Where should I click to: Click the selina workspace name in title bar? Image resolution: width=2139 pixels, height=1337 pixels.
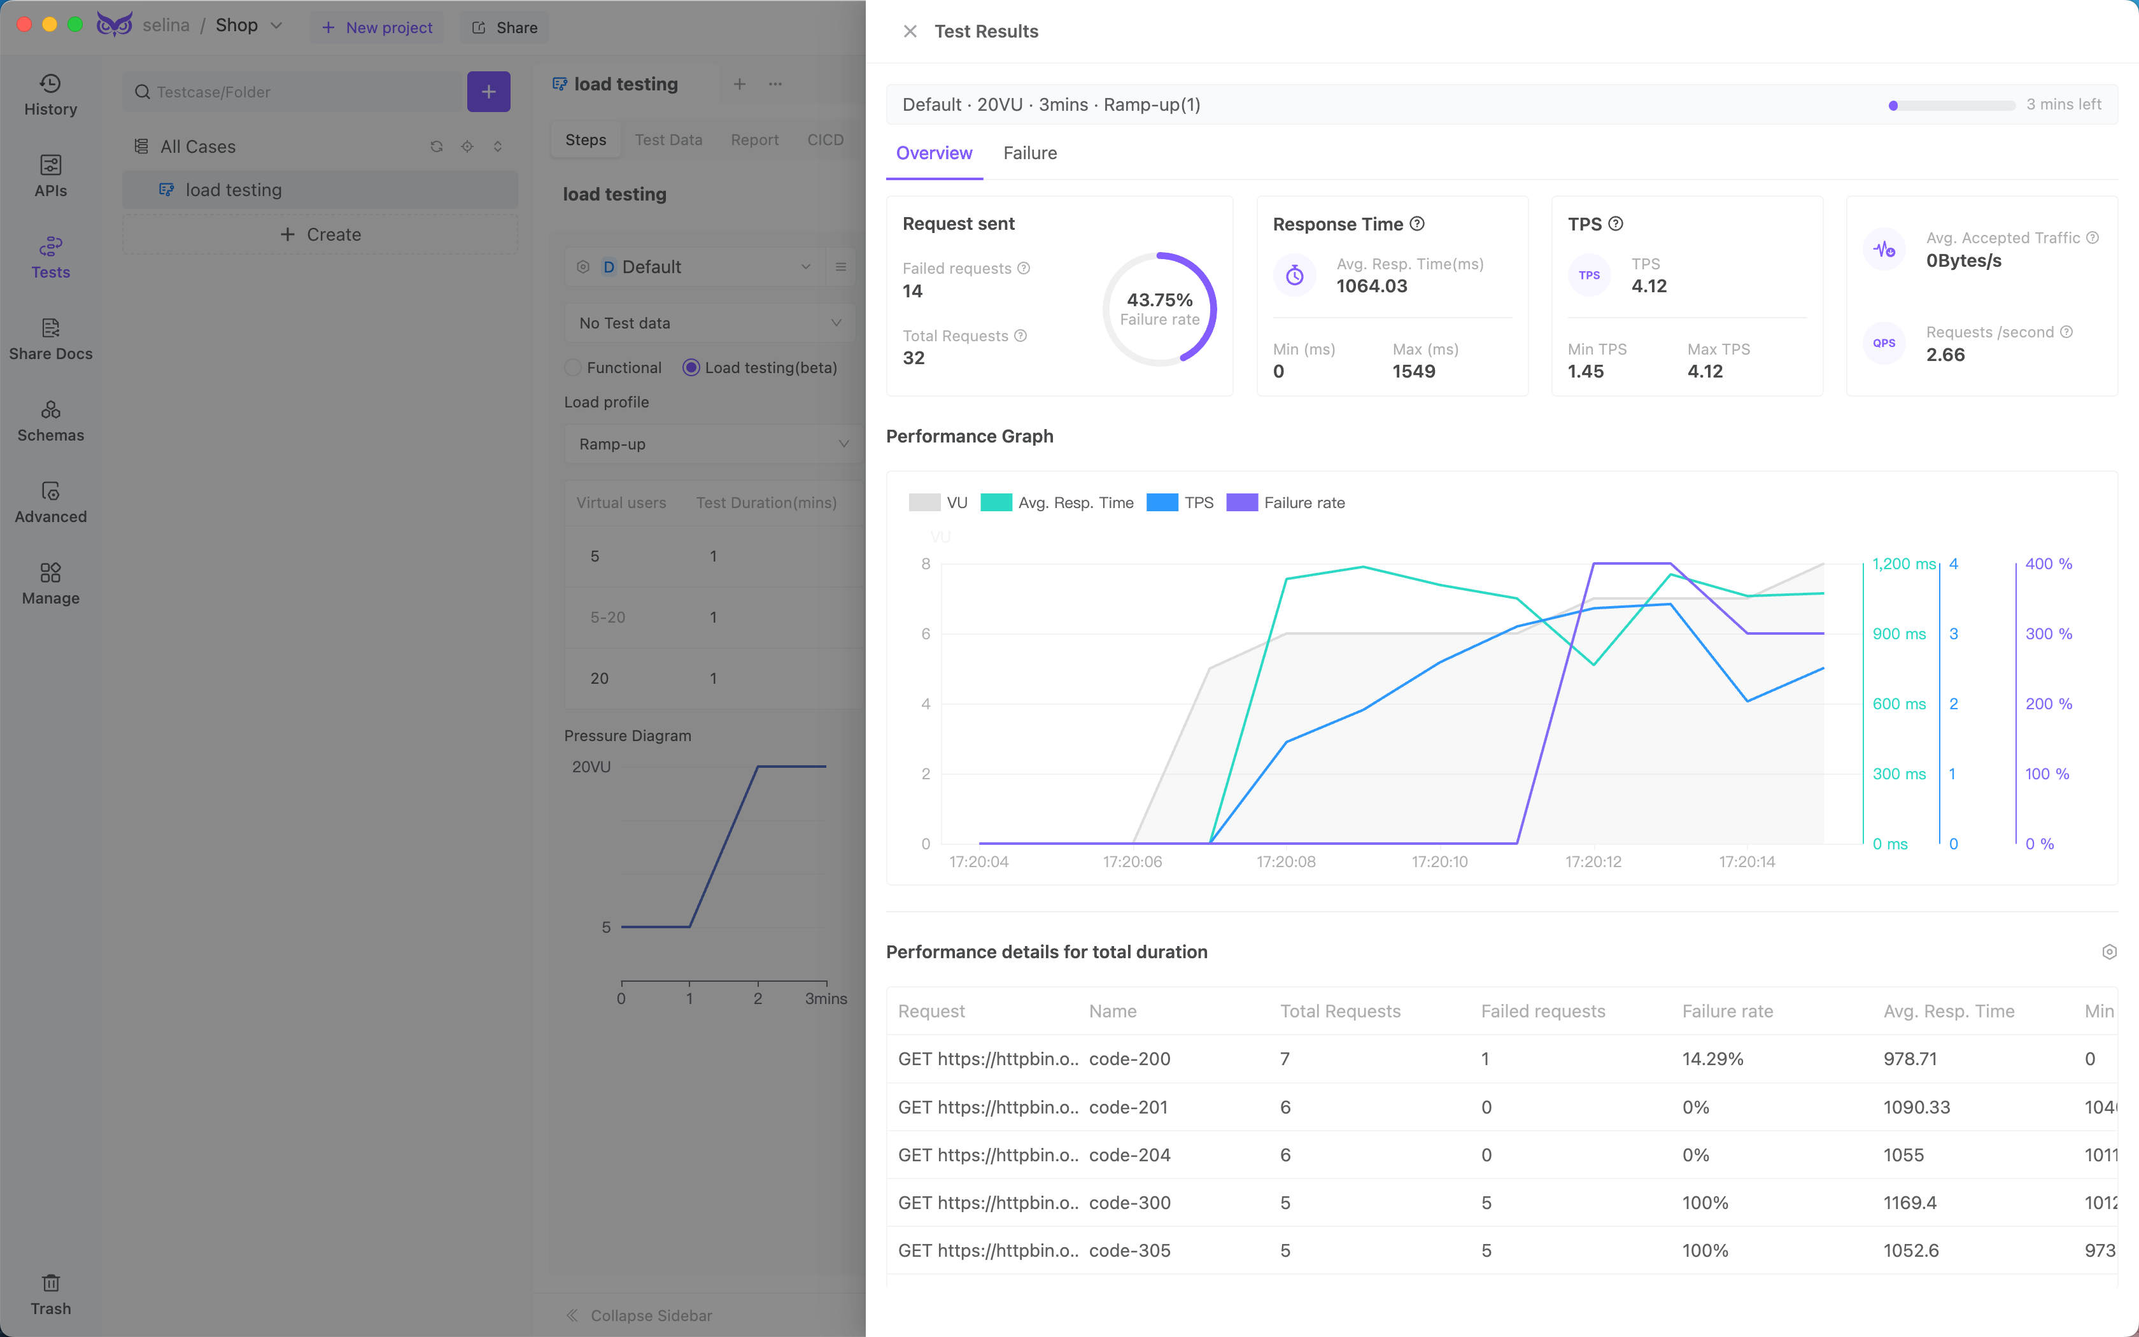tap(166, 25)
